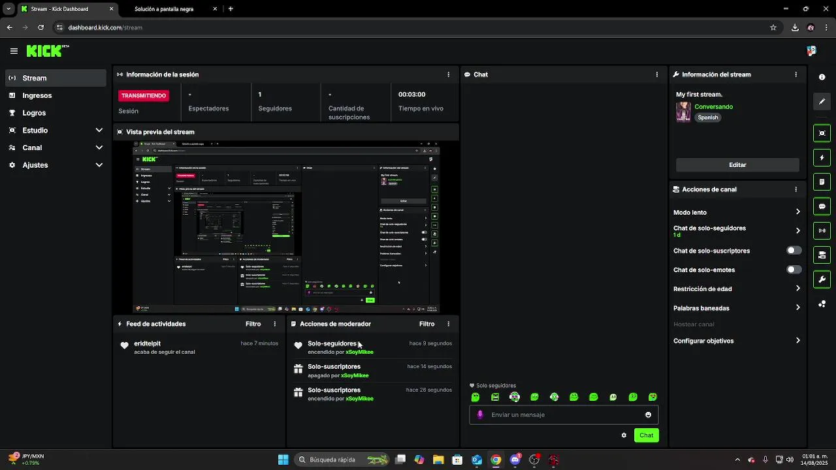
Task: Go to Ingresos in left sidebar
Action: pyautogui.click(x=56, y=95)
